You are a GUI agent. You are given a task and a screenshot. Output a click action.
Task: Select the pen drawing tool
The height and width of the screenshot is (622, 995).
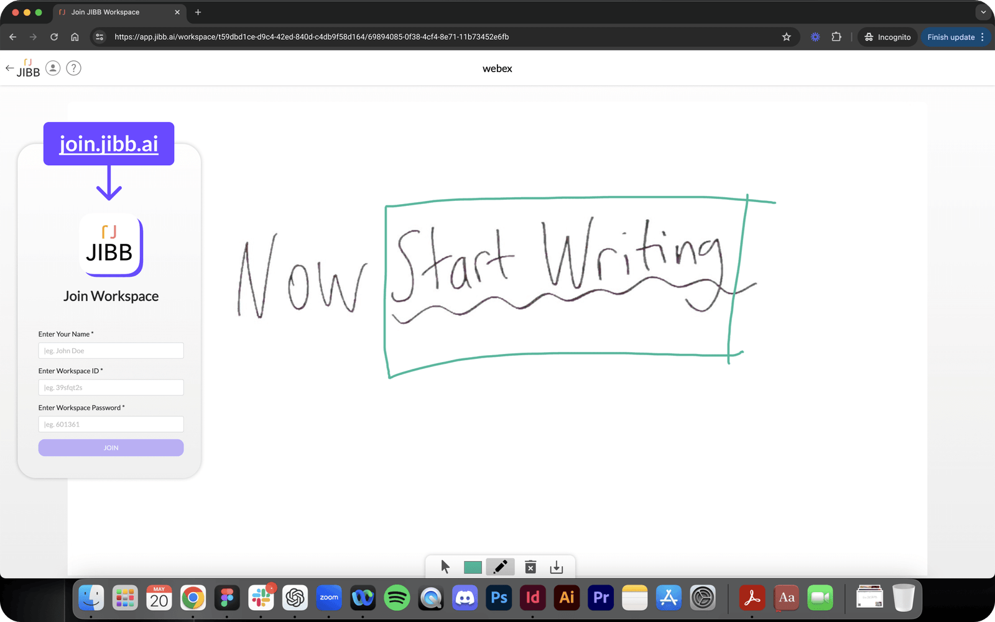500,567
